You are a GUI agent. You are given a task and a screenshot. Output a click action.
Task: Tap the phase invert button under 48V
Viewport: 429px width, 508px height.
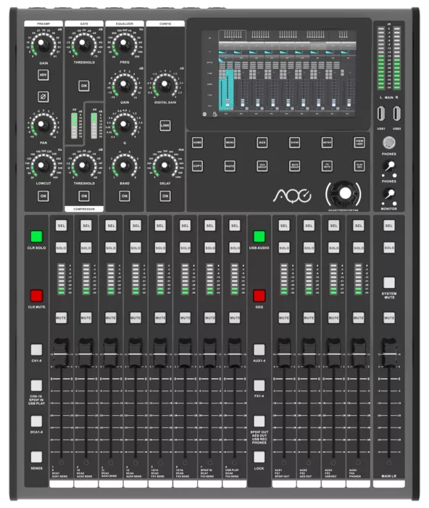[x=43, y=97]
